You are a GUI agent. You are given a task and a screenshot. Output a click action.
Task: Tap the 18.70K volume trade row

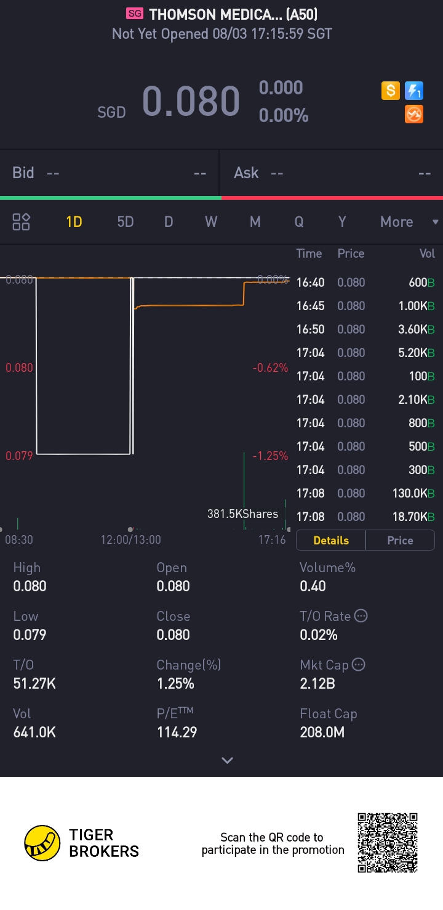tap(365, 517)
